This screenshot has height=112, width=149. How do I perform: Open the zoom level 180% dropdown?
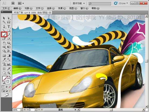pos(22,110)
